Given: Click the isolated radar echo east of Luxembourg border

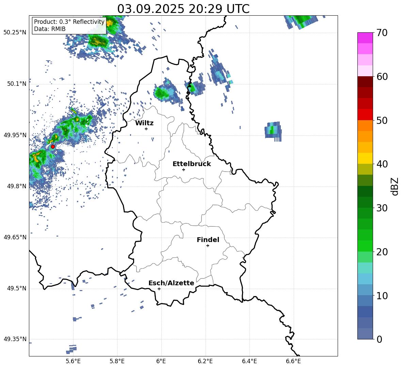Looking at the screenshot, I should pos(273,131).
